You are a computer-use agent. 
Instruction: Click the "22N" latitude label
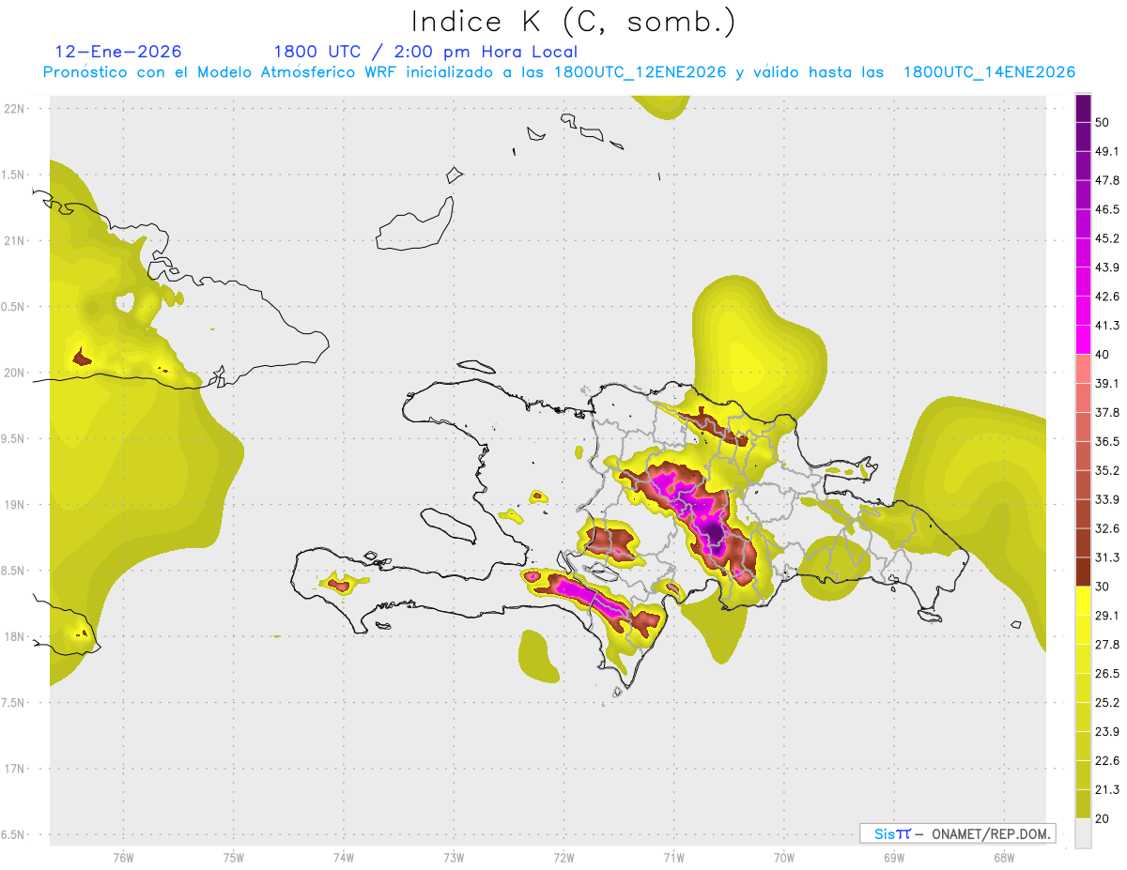click(x=14, y=108)
